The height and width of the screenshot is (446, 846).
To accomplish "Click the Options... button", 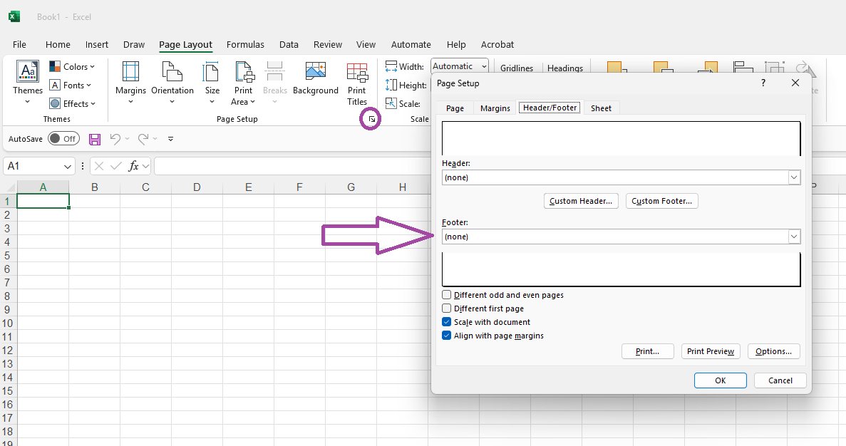I will coord(774,351).
